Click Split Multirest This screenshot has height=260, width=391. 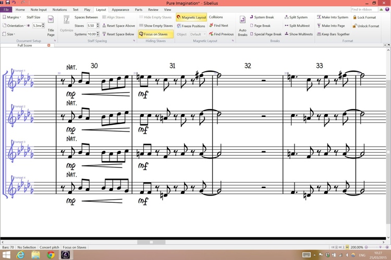pos(297,25)
